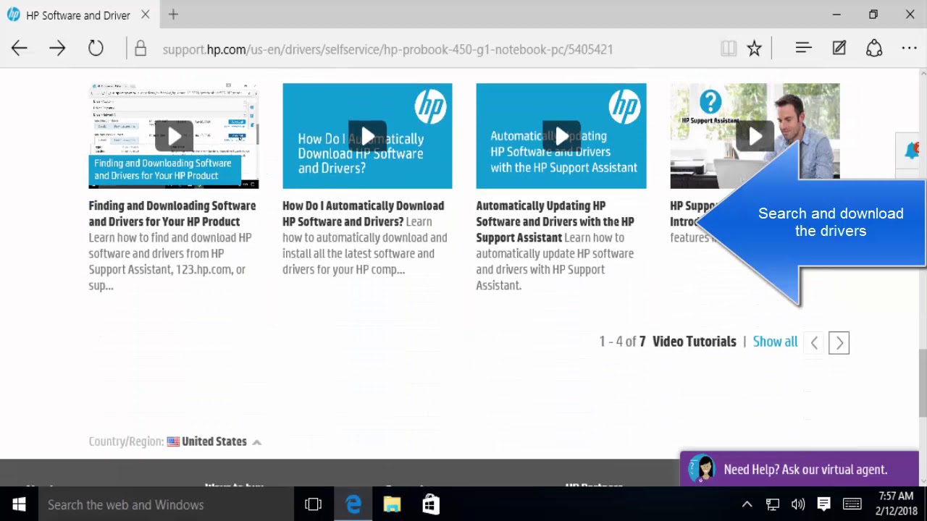This screenshot has width=927, height=521.
Task: Show all video tutorials
Action: [x=775, y=342]
